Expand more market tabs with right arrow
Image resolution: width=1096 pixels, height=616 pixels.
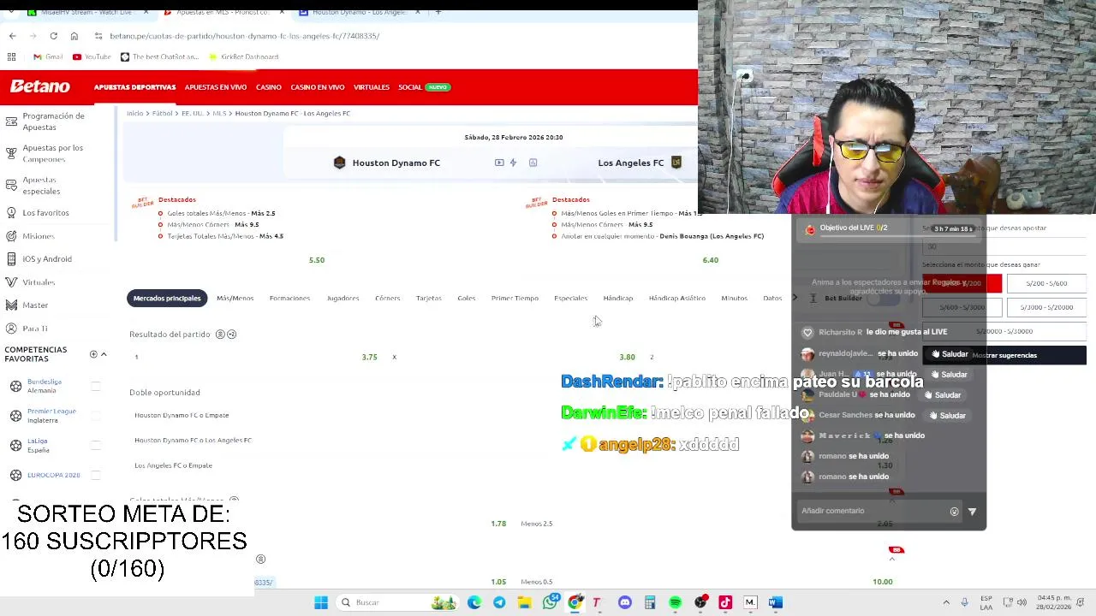795,298
